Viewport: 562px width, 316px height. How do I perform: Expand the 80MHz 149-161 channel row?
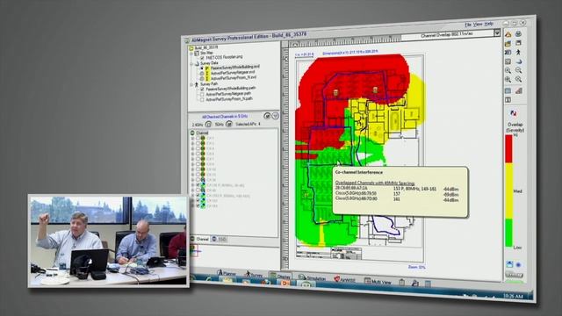tap(192, 196)
